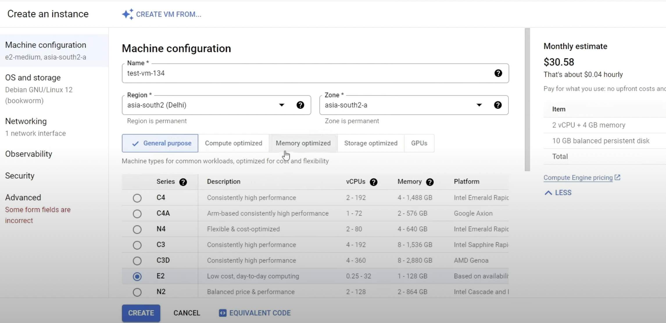
Task: Click the vertical scrollbar of the form
Action: (x=527, y=99)
